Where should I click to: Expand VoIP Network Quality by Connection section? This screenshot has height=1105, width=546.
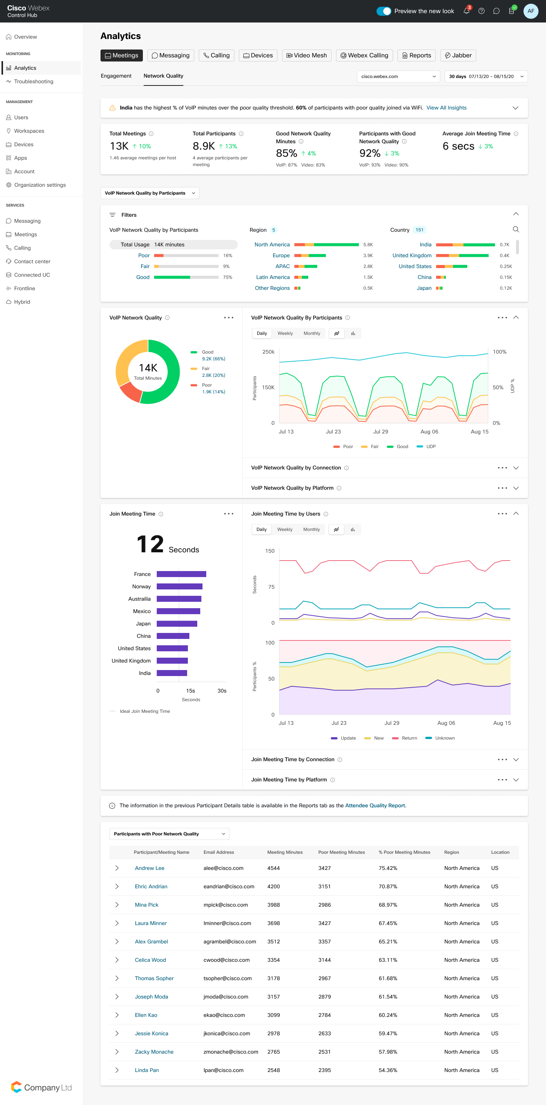click(516, 468)
